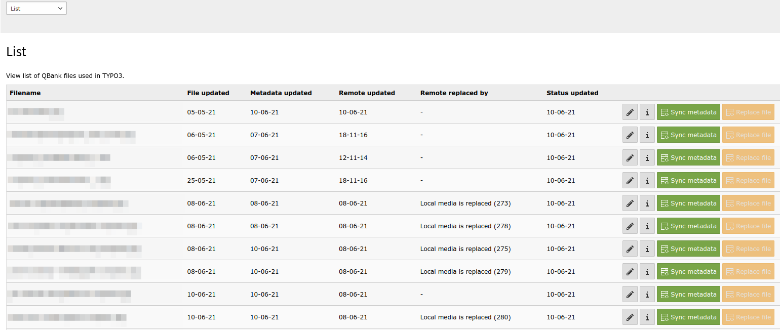Open info icon in the replaced (275) row
Viewport: 780px width, 330px height.
(x=647, y=249)
